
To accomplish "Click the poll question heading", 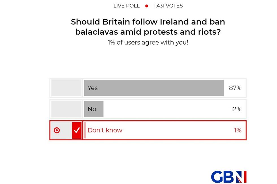I will click(148, 27).
